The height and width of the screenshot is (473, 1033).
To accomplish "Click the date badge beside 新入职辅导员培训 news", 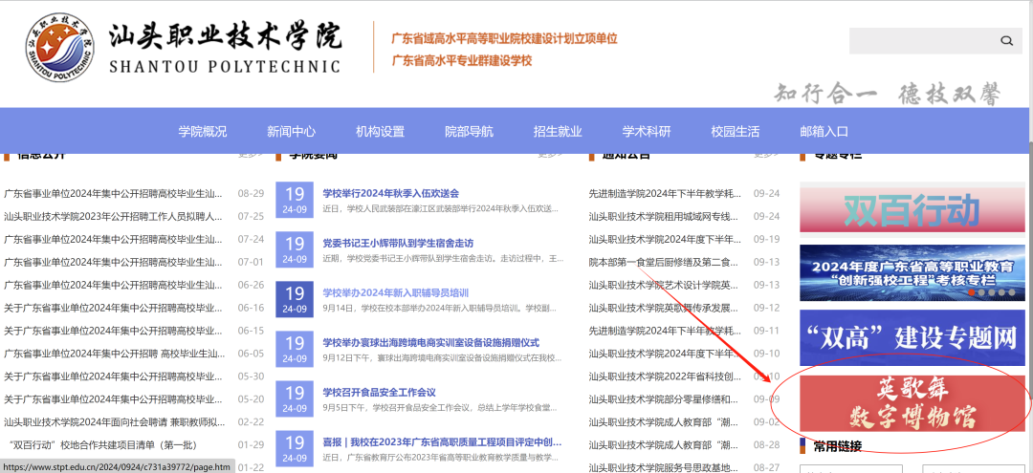I will click(295, 299).
